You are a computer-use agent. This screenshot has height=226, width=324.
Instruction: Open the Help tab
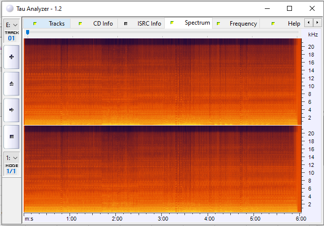pyautogui.click(x=293, y=24)
